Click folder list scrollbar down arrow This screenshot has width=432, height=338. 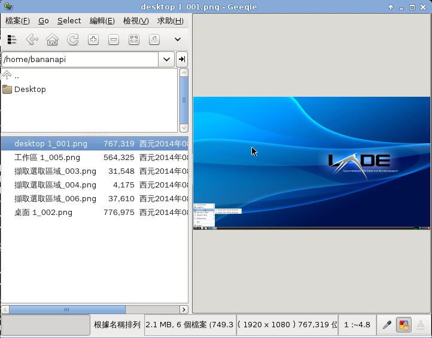(x=184, y=128)
